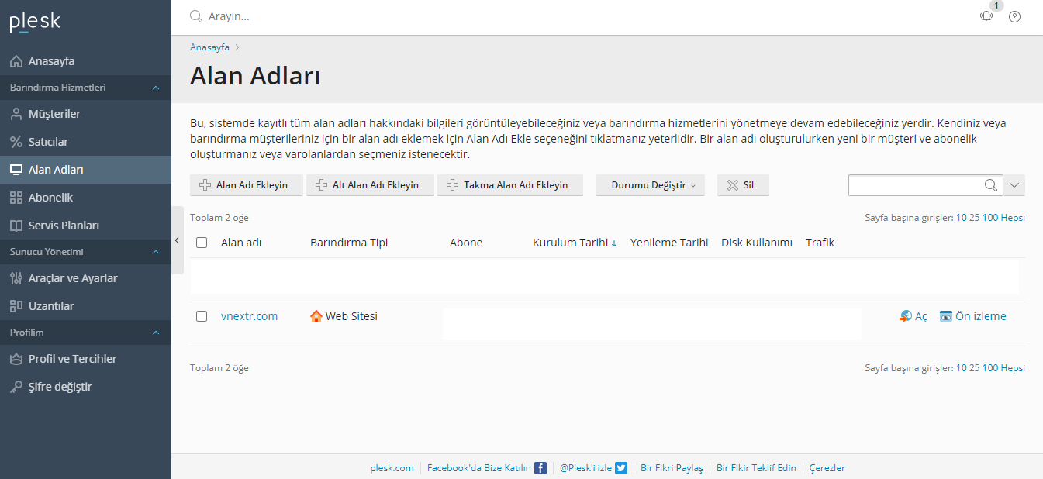Open Uzantılar in the sidebar
The height and width of the screenshot is (479, 1043).
click(85, 306)
